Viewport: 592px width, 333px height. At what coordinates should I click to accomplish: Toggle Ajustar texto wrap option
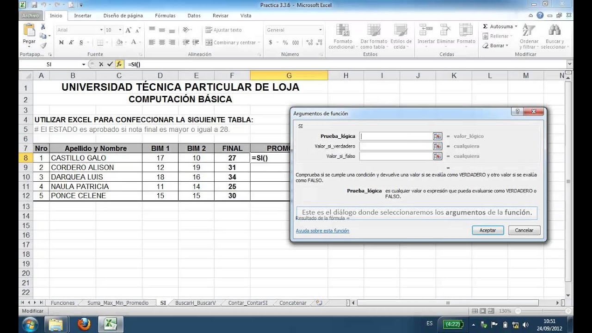(224, 30)
